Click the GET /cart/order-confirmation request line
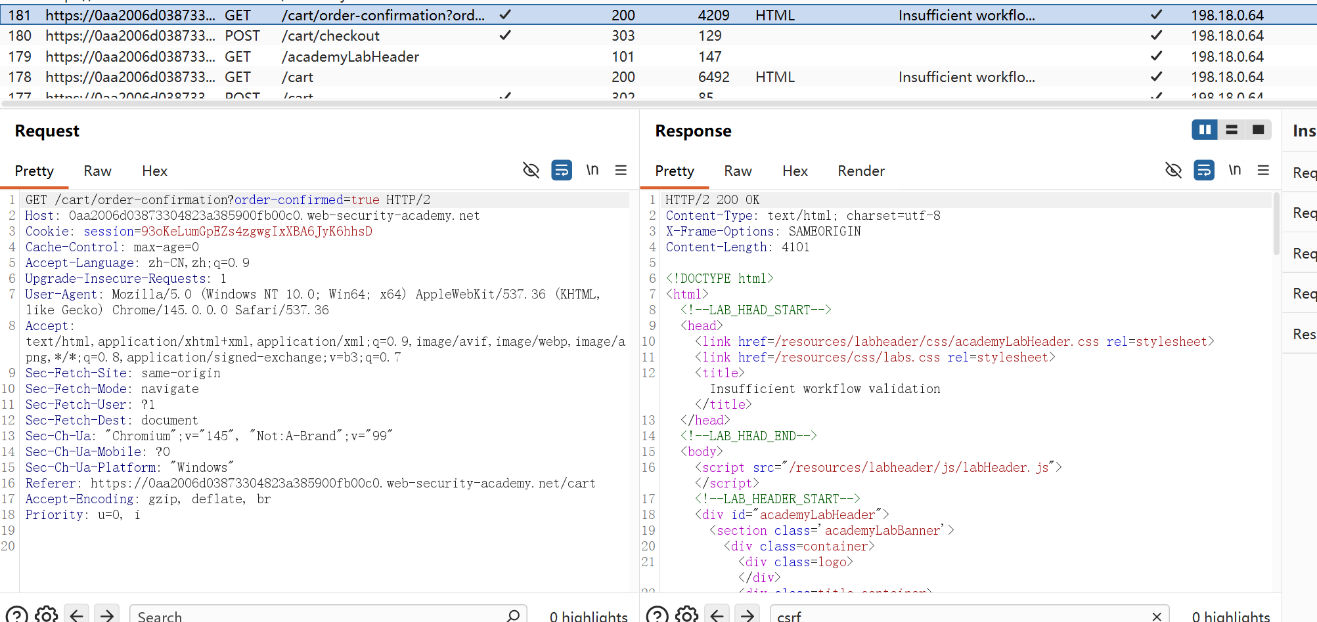This screenshot has width=1317, height=622. [228, 199]
